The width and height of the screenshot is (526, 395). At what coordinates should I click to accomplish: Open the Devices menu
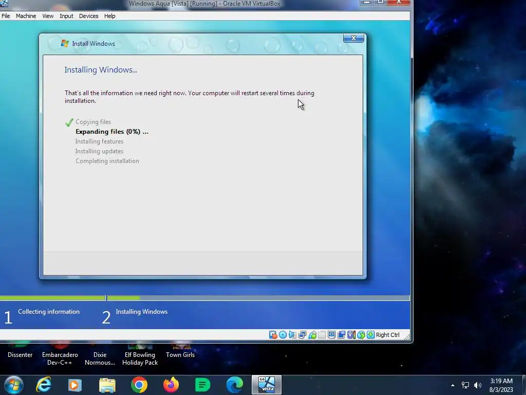coord(88,16)
